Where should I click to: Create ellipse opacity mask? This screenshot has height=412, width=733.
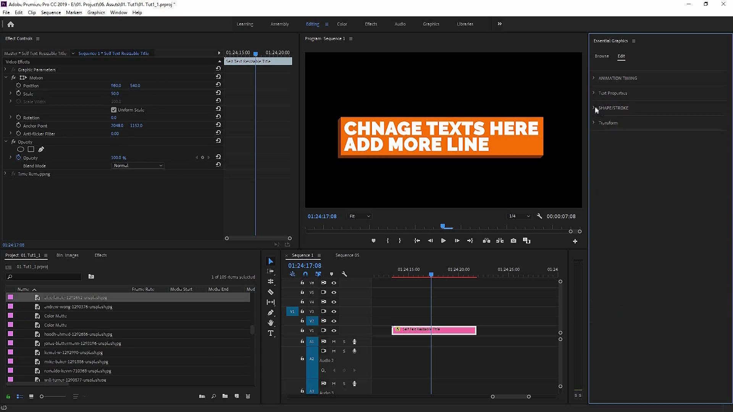pos(21,150)
